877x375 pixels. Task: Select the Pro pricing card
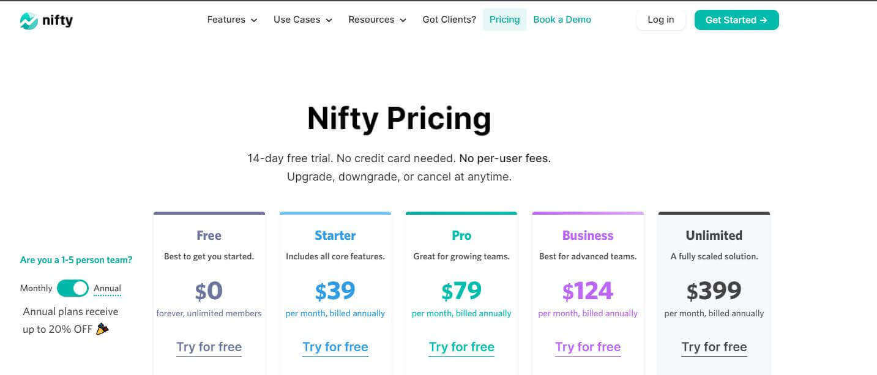461,275
